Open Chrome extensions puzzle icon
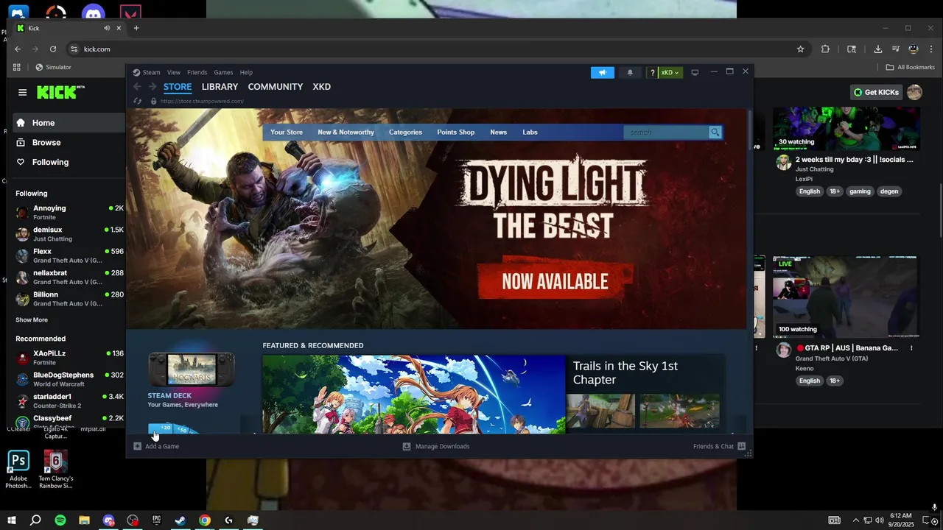This screenshot has width=943, height=530. click(825, 49)
